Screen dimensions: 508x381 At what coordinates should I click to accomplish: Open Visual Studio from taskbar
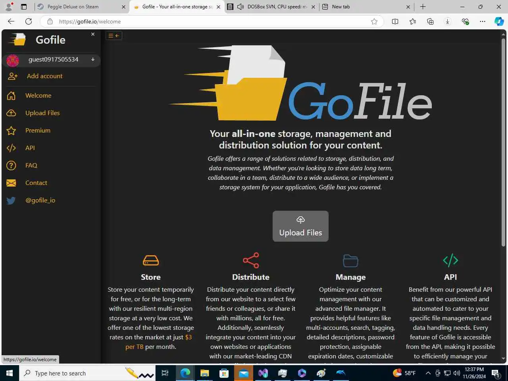[x=263, y=373]
